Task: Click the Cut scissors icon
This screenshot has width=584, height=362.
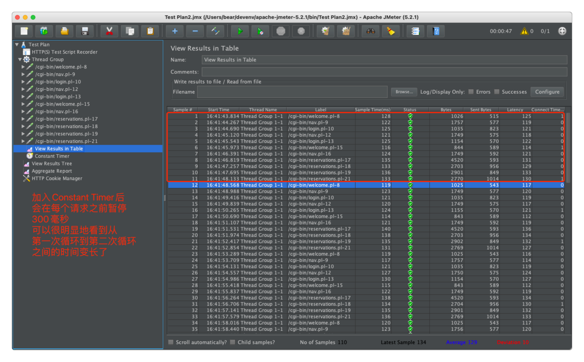Action: [109, 31]
